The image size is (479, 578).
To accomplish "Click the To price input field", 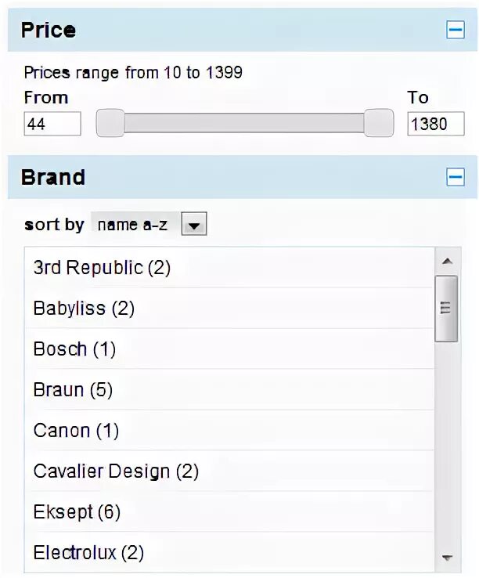I will pyautogui.click(x=435, y=124).
